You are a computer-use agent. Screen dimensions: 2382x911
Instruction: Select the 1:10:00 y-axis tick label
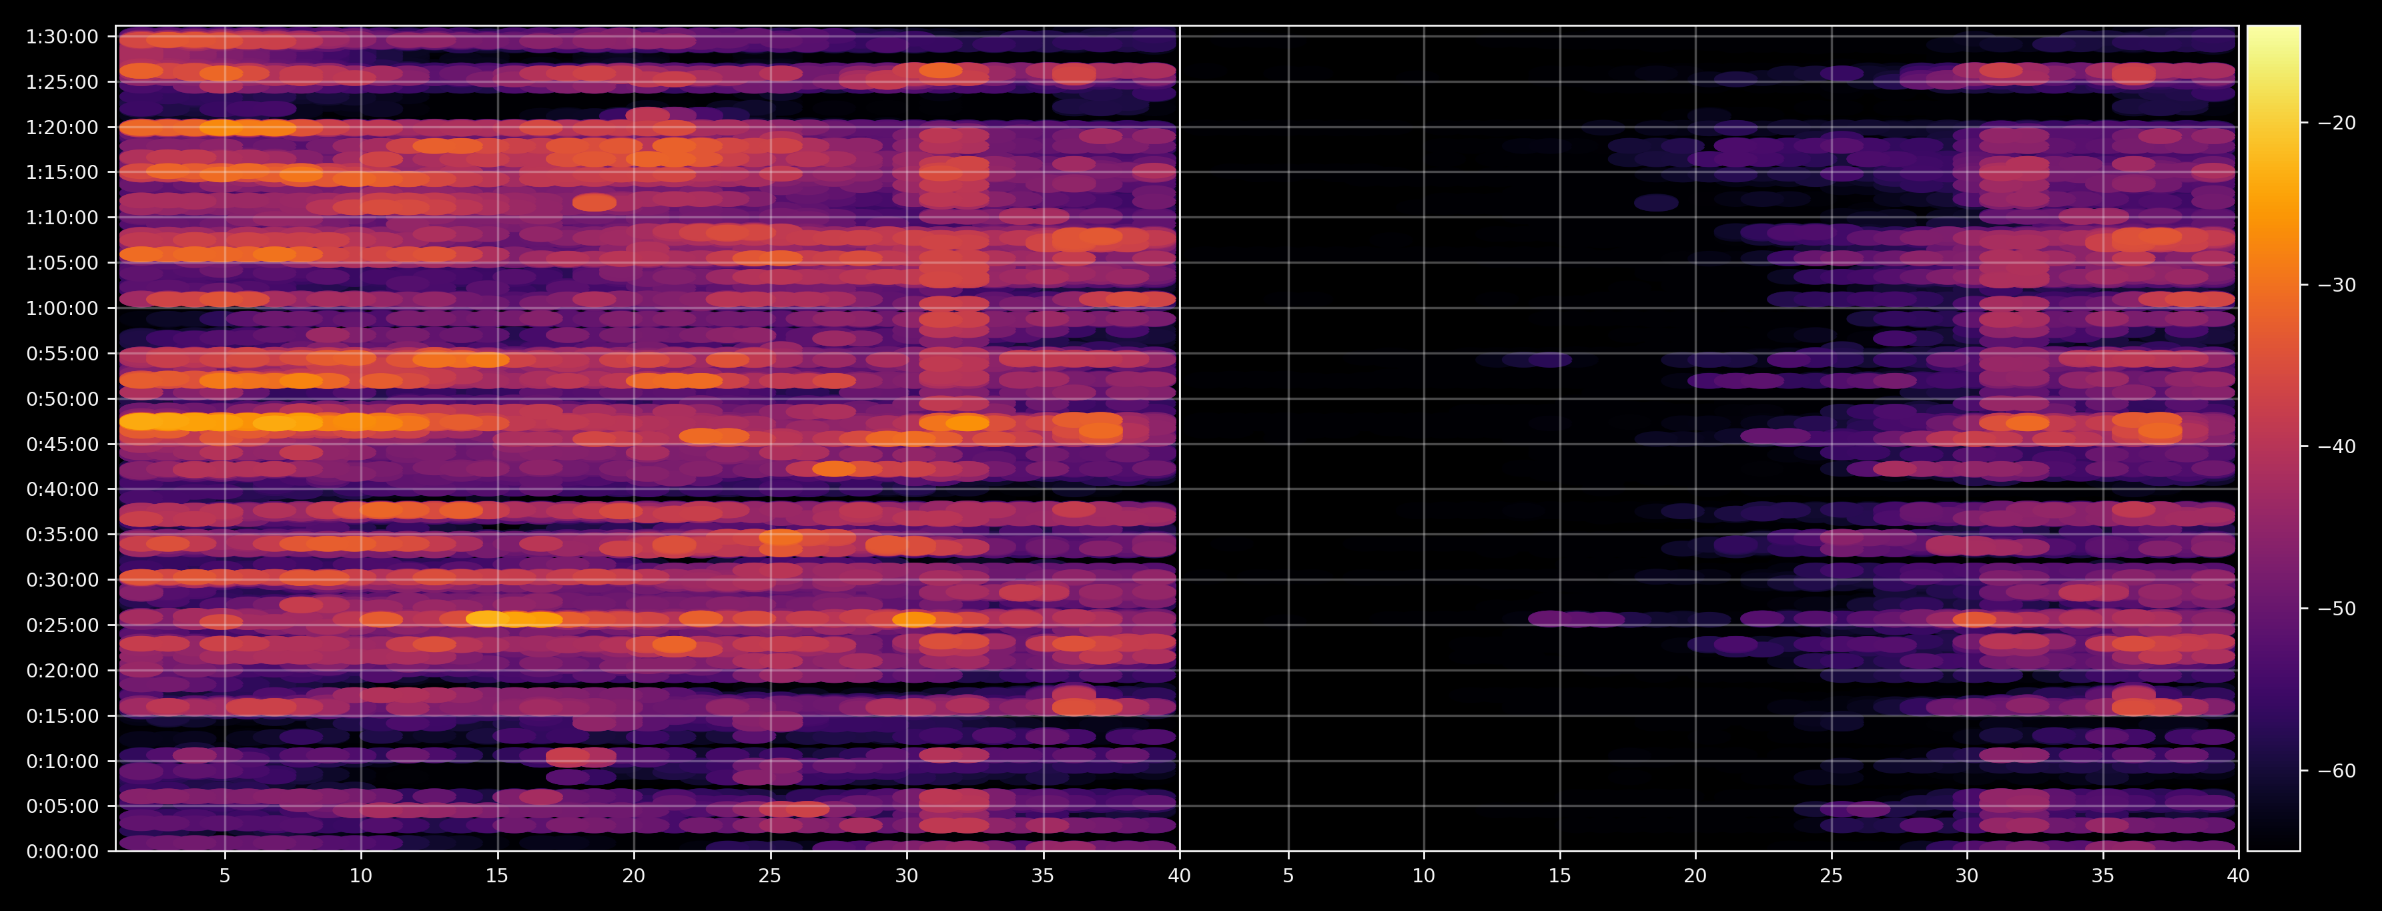[x=62, y=218]
